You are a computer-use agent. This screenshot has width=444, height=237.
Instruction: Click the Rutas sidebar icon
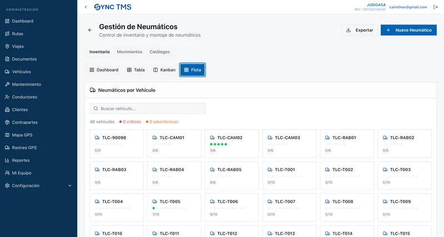[x=7, y=34]
